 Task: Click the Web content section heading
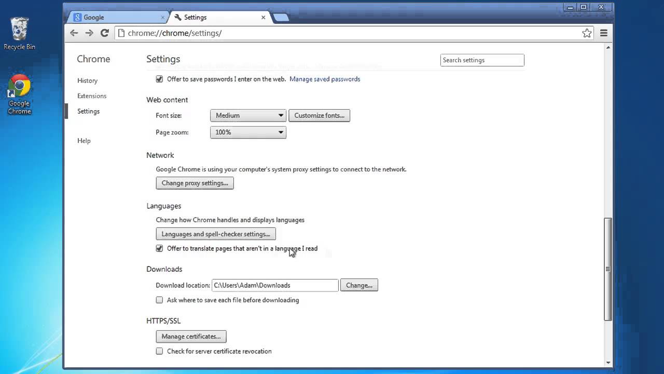pyautogui.click(x=167, y=100)
